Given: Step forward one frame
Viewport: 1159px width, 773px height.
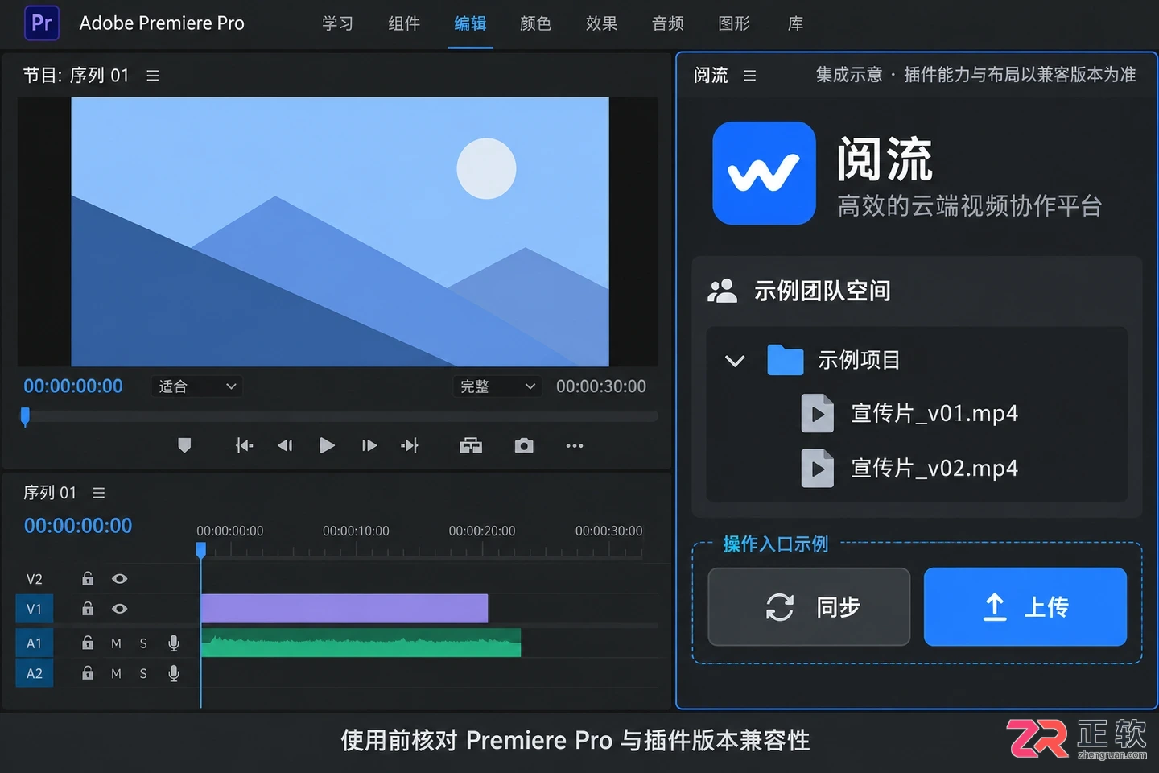Looking at the screenshot, I should tap(369, 445).
